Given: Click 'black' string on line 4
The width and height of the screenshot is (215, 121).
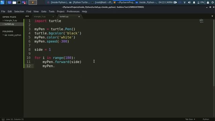Looking at the screenshot, I should (72, 33).
